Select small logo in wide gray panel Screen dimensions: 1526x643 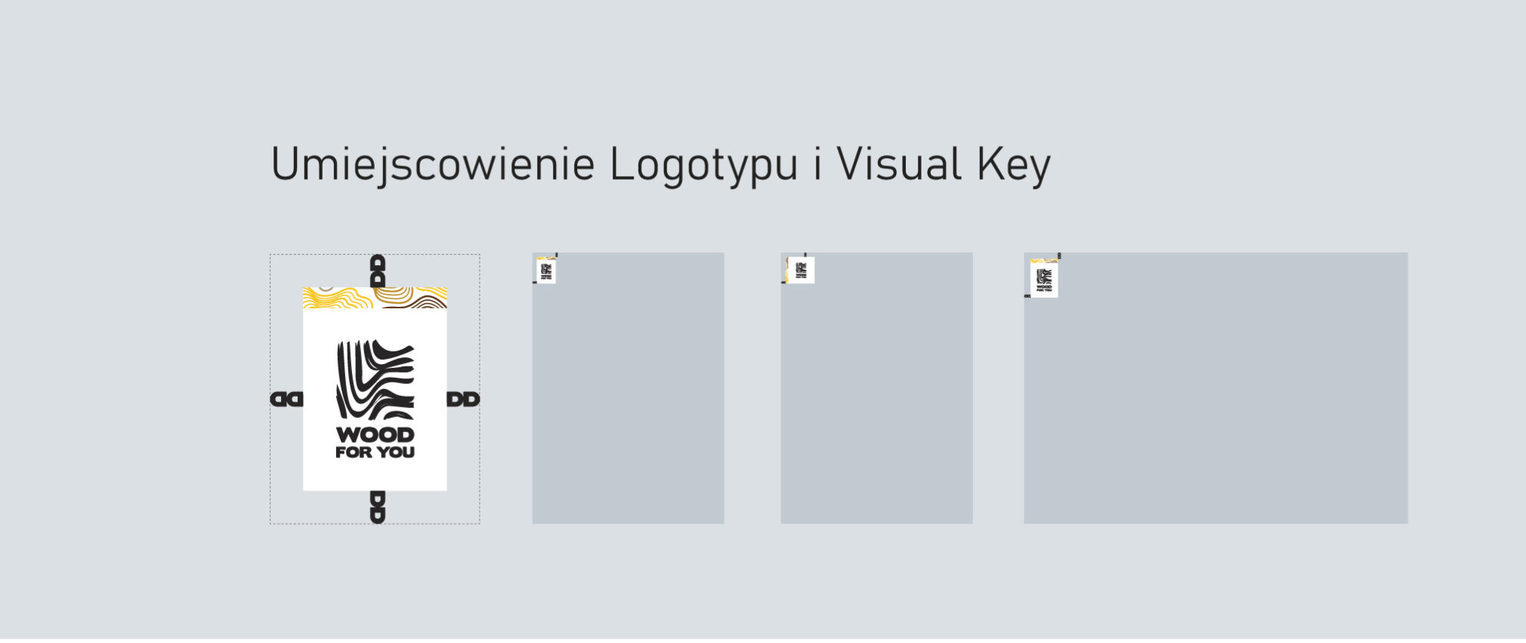click(x=1044, y=279)
